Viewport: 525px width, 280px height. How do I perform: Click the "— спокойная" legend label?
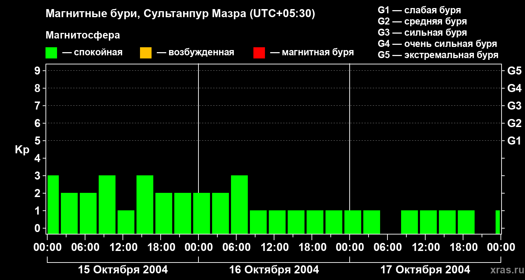(x=92, y=52)
